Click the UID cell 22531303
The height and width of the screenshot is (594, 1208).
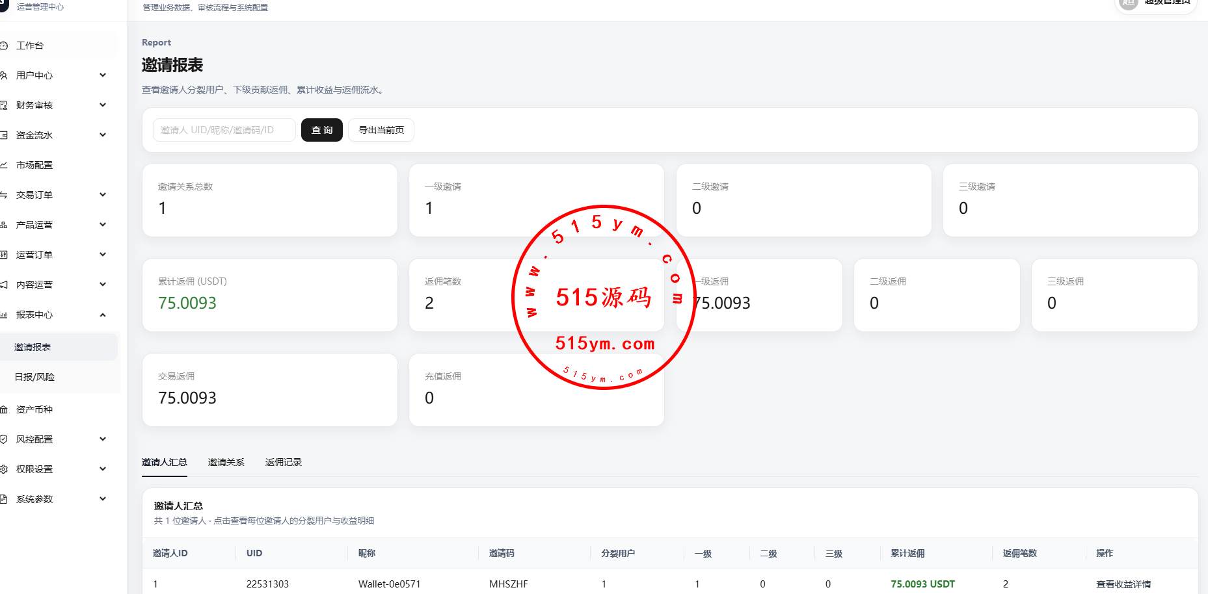click(x=267, y=584)
